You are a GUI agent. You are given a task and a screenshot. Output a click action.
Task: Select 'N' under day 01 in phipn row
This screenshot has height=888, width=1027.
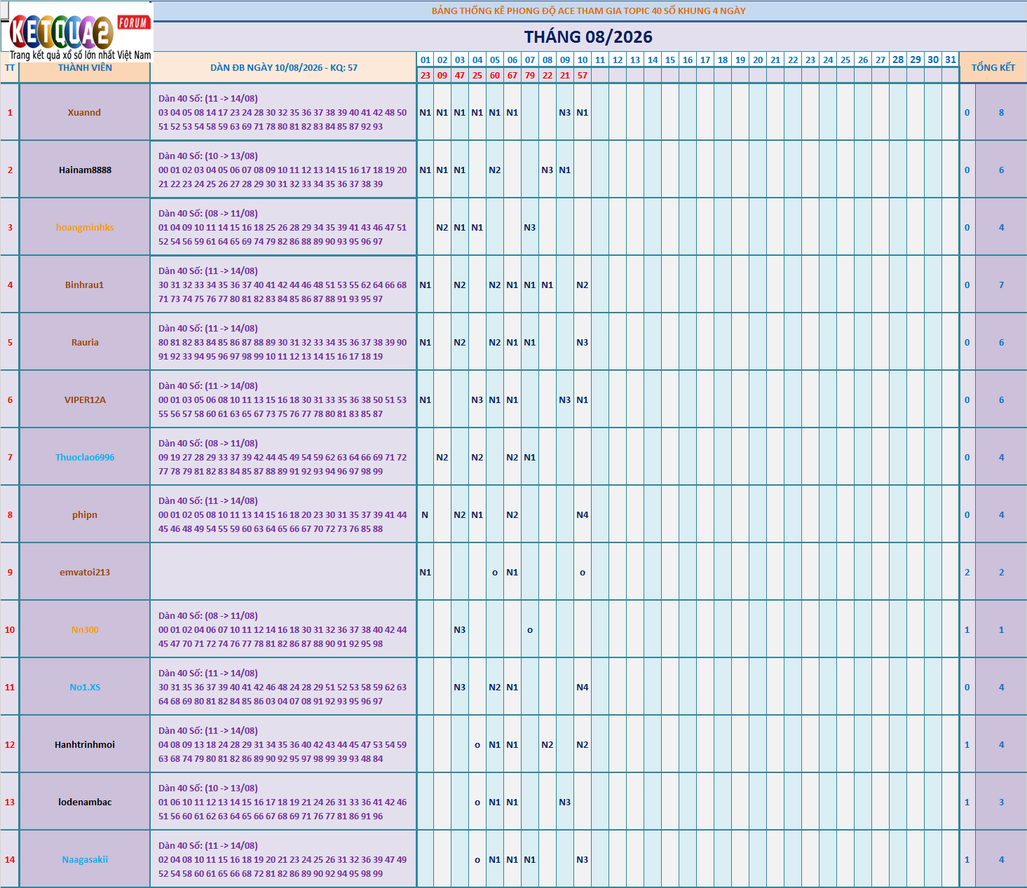click(425, 515)
